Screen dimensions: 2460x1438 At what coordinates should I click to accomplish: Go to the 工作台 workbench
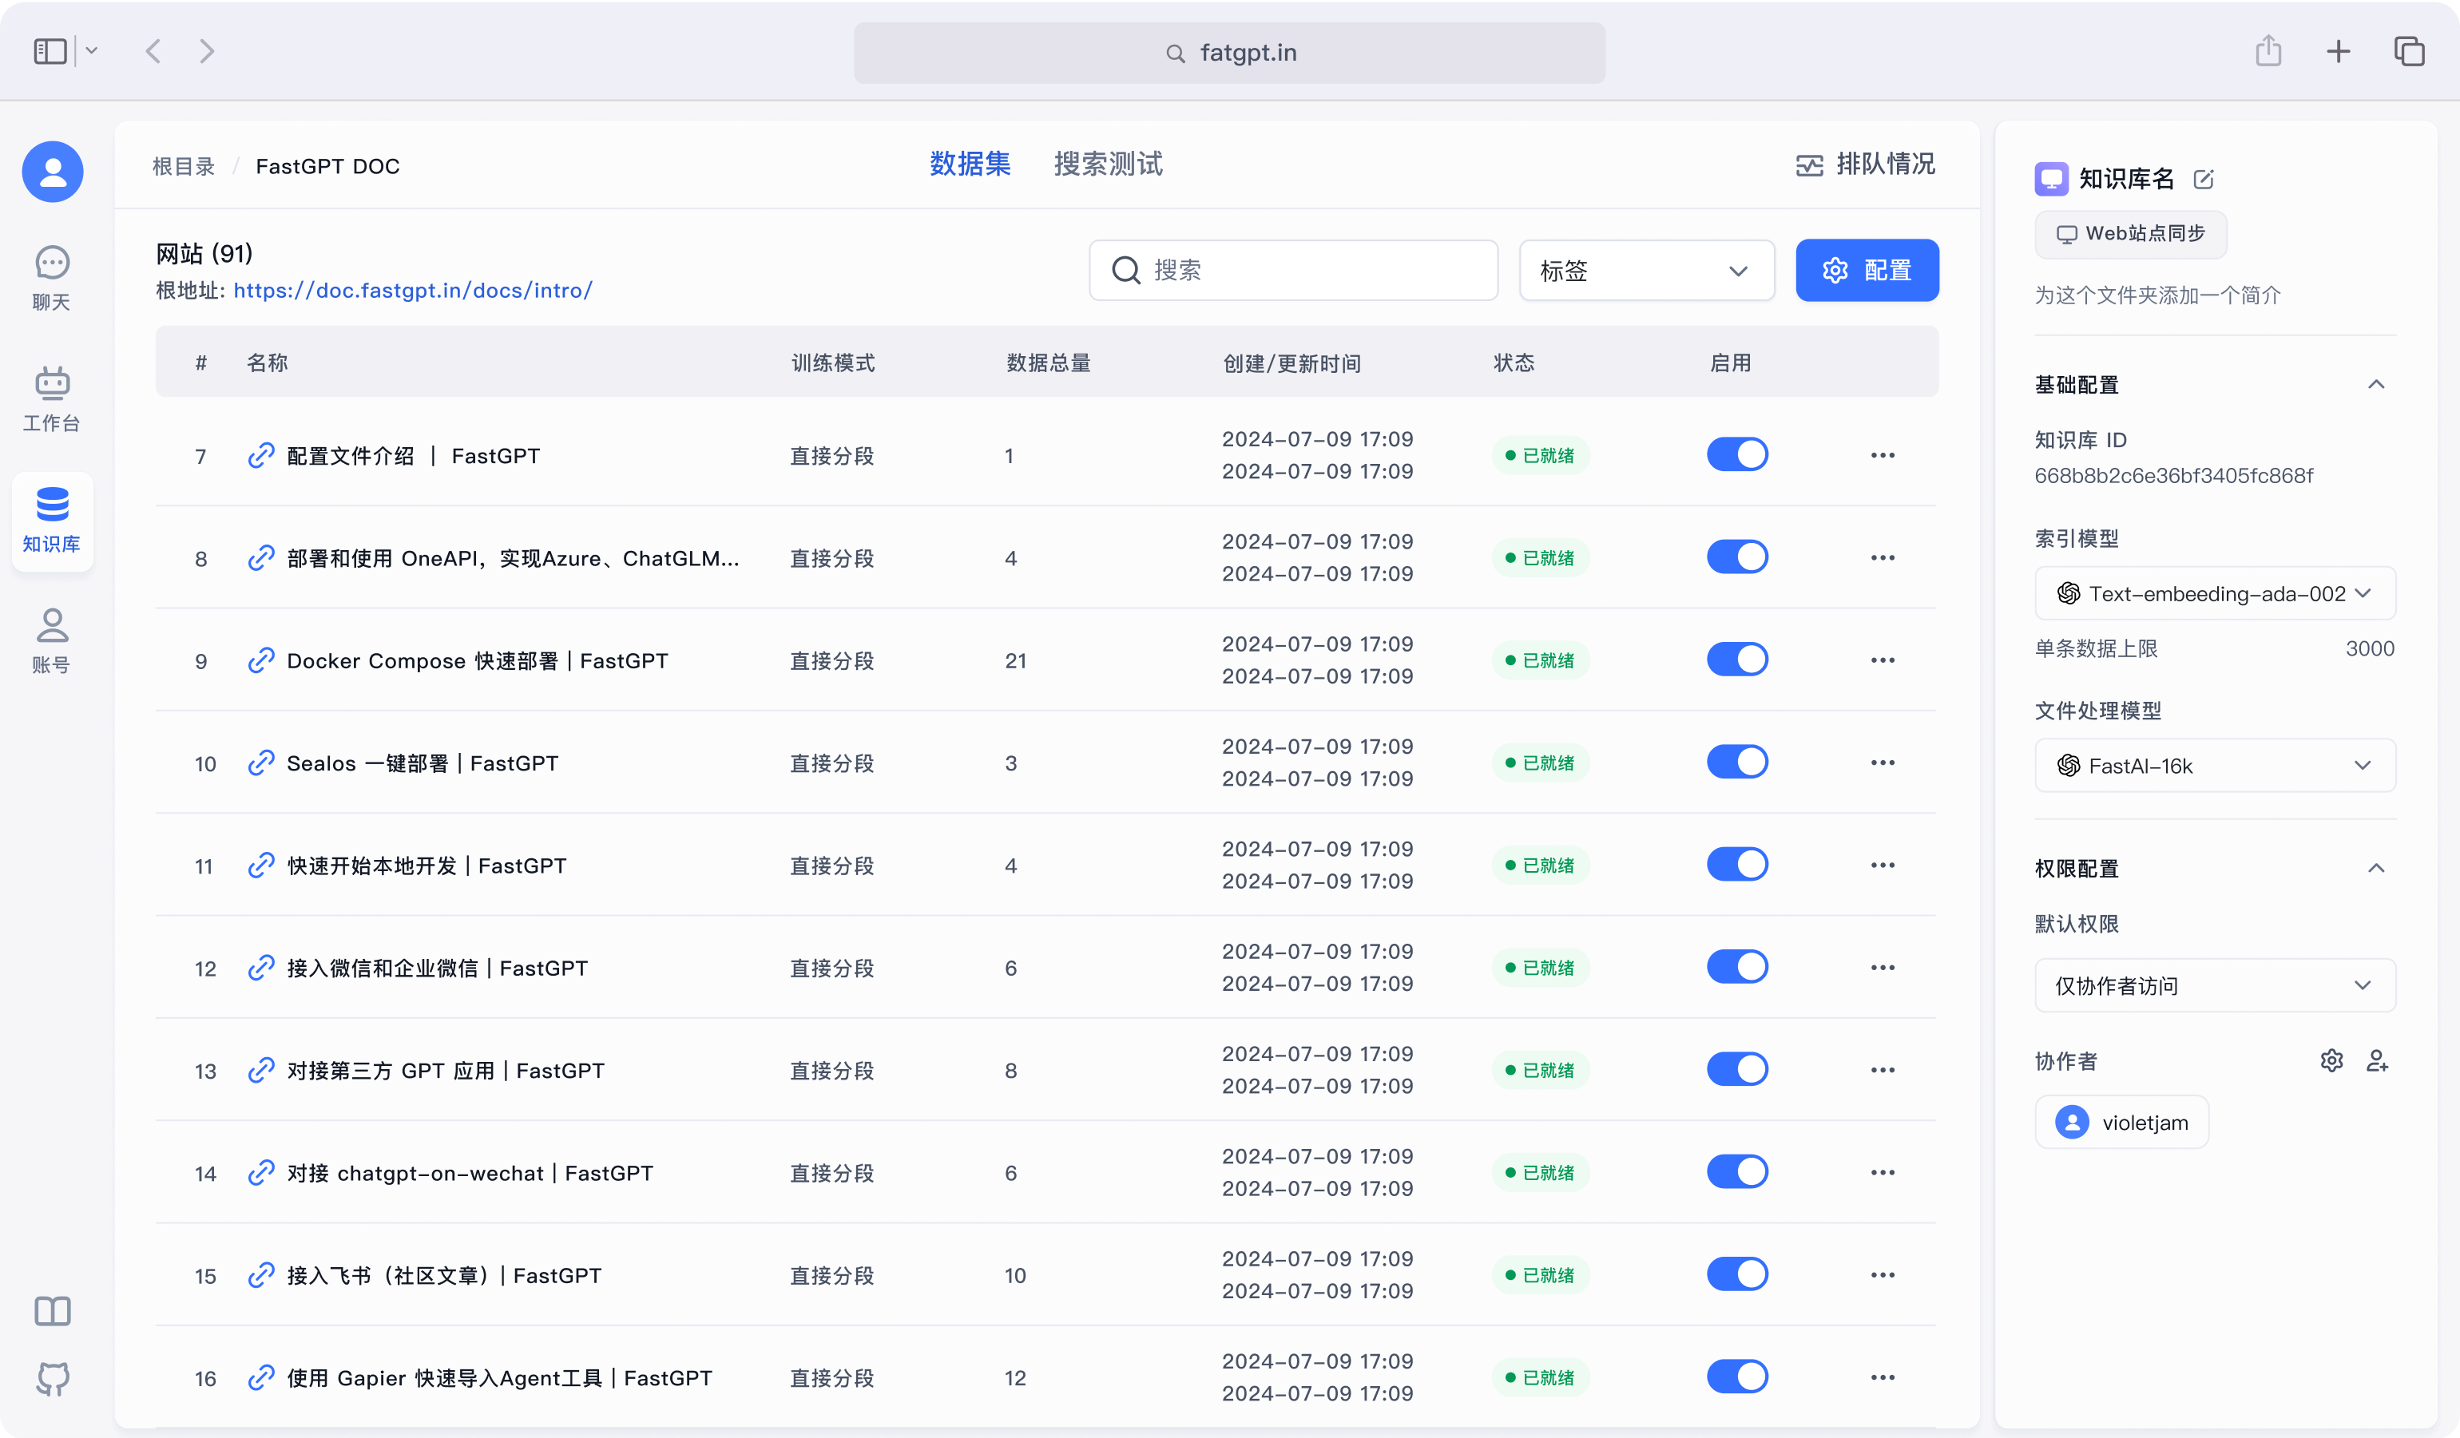click(x=52, y=399)
